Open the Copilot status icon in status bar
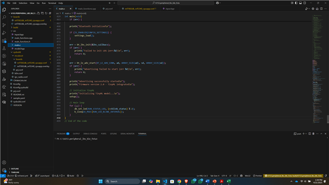This screenshot has height=185, width=329. (x=241, y=176)
